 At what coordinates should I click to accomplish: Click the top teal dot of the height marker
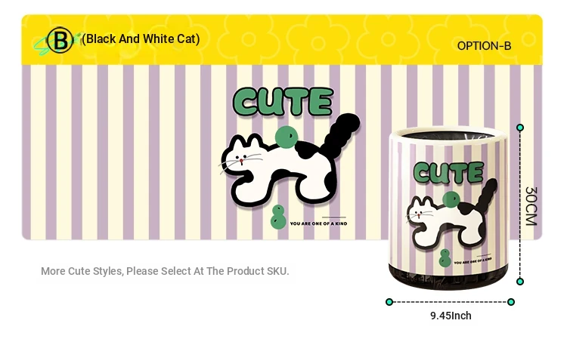pyautogui.click(x=520, y=128)
